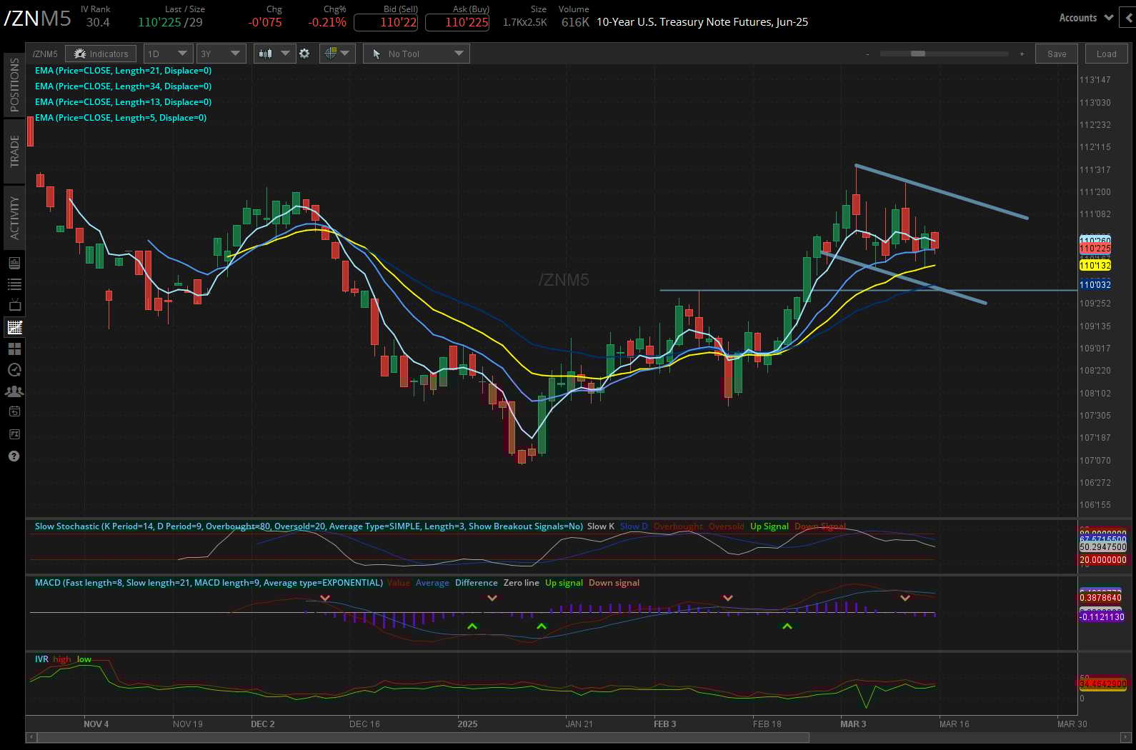The height and width of the screenshot is (750, 1136).
Task: Open the calendar events icon in sidebar
Action: point(14,411)
